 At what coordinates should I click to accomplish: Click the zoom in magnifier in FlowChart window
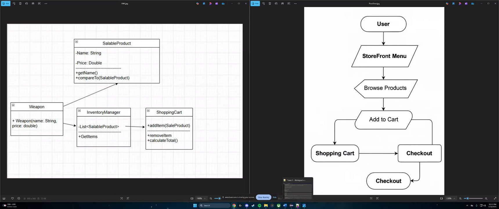coord(486,199)
